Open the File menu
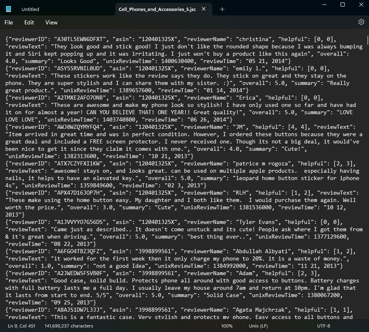Viewport: 369px width, 332px height. (8, 22)
